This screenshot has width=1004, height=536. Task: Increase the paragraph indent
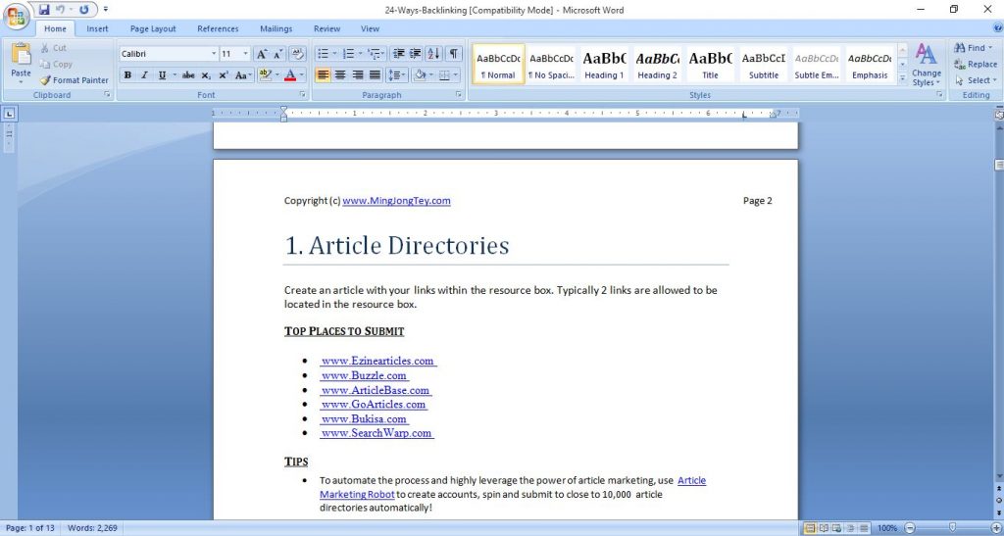coord(415,54)
